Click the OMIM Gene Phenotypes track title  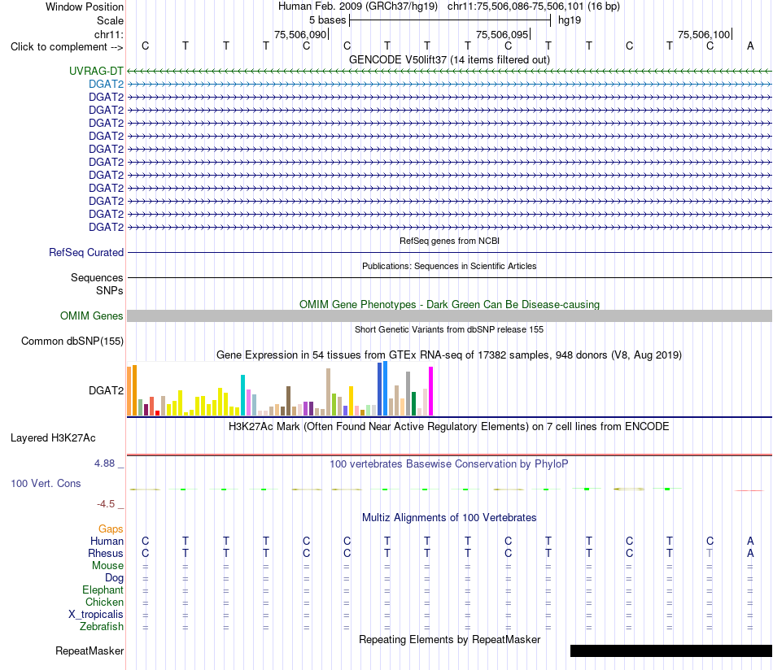(449, 304)
